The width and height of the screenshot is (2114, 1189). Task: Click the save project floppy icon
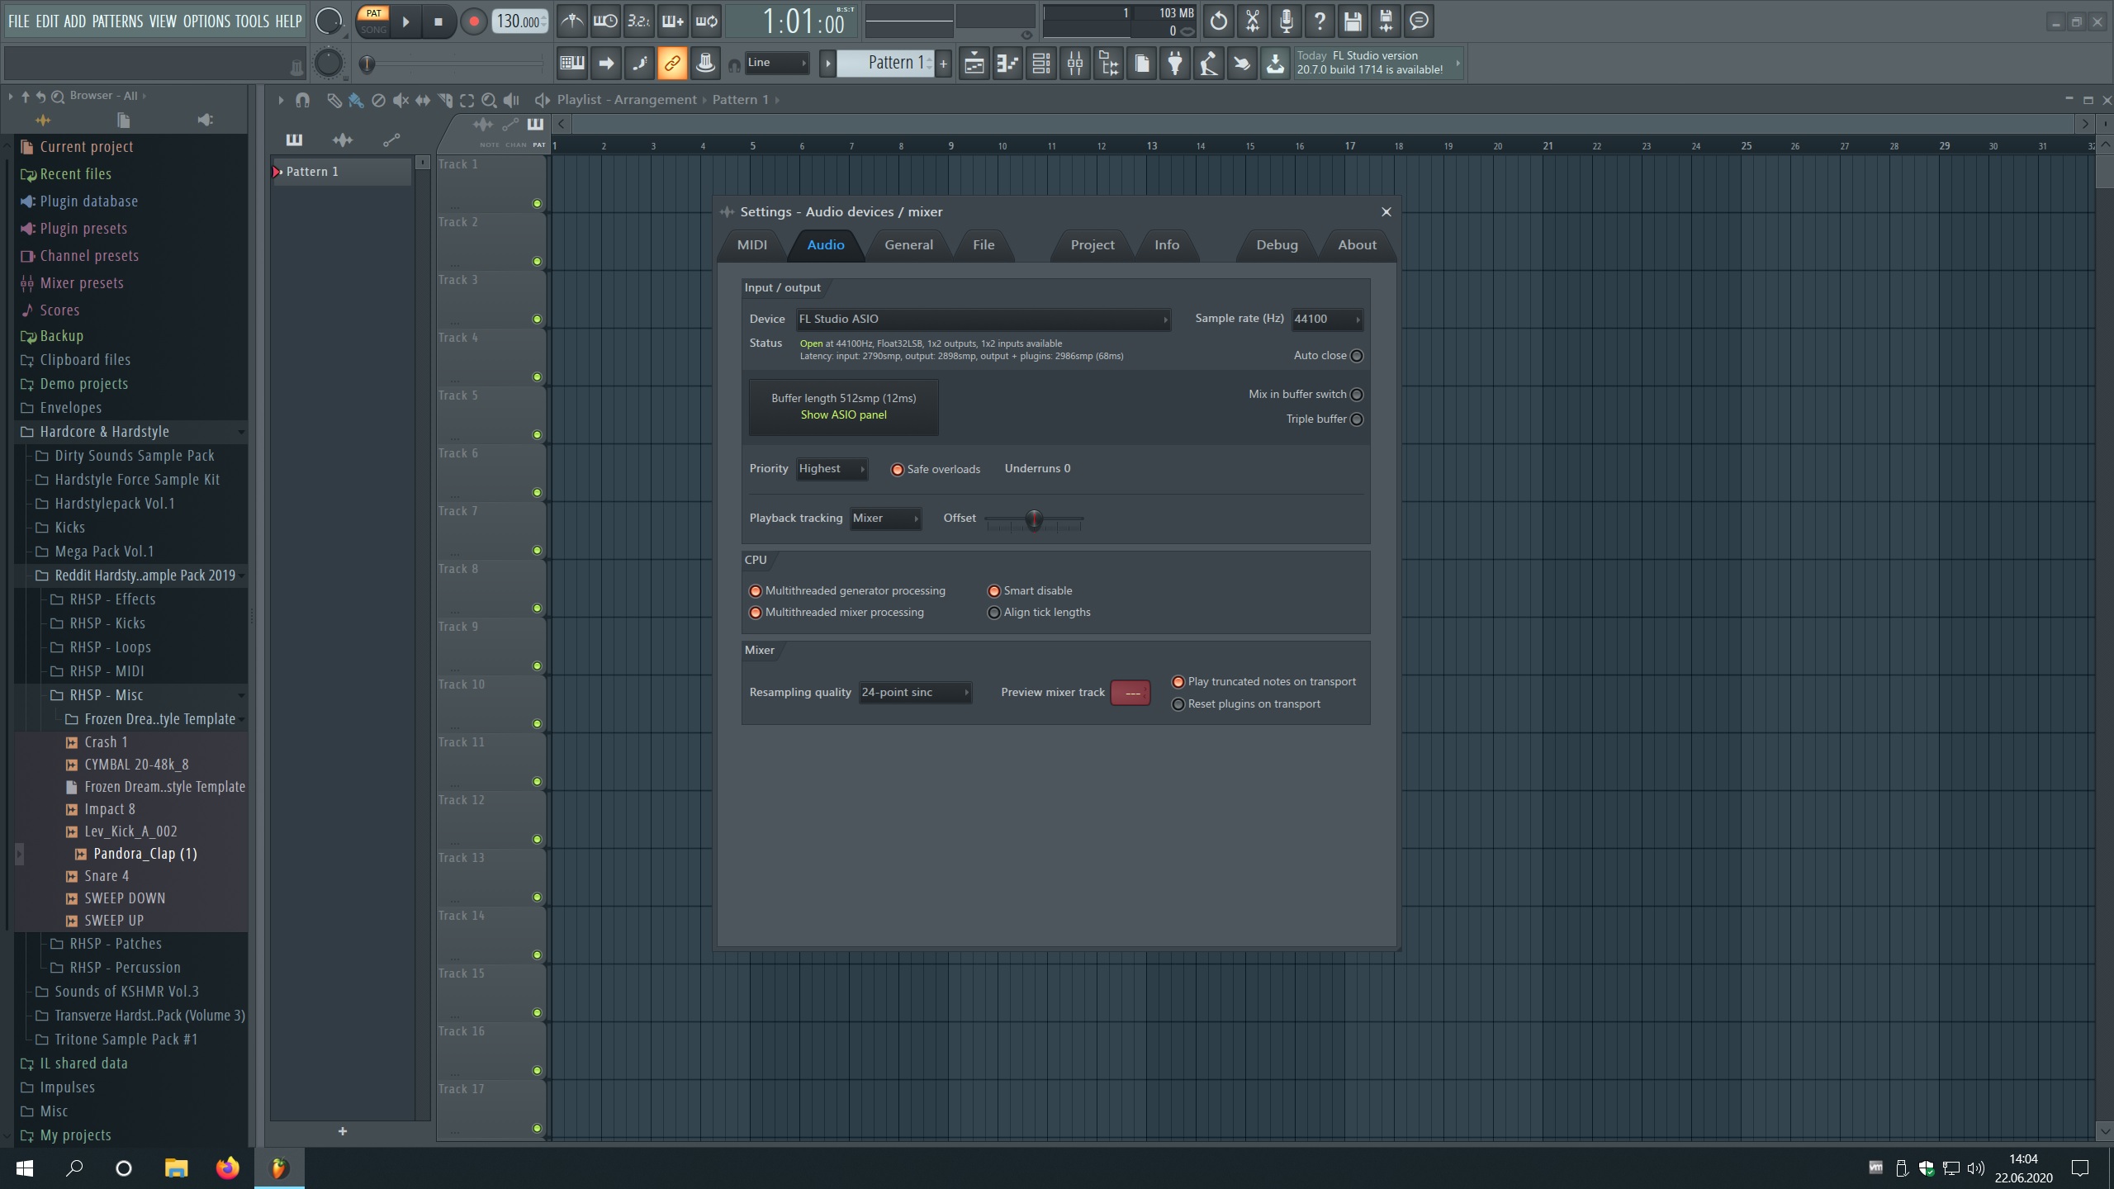(x=1353, y=21)
